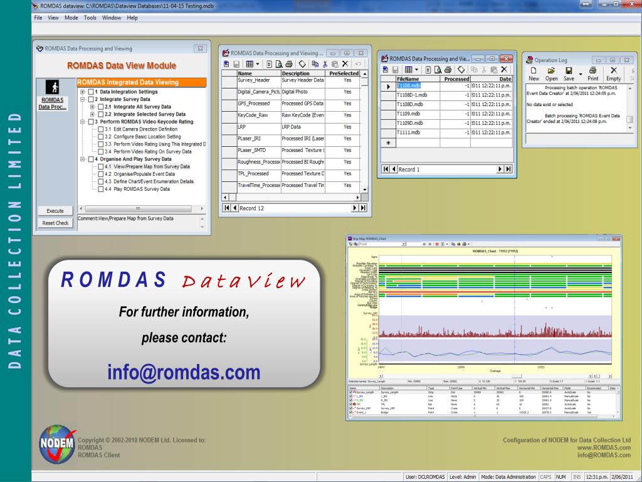Image resolution: width=642 pixels, height=482 pixels.
Task: Open the T1112 combo box in Strip Map
Action: coord(403,244)
